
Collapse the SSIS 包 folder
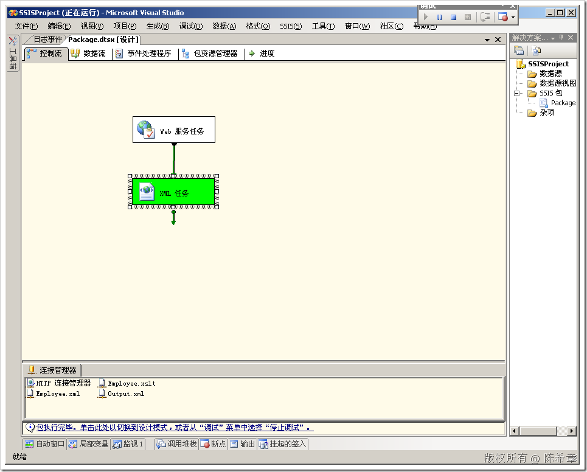[x=517, y=93]
